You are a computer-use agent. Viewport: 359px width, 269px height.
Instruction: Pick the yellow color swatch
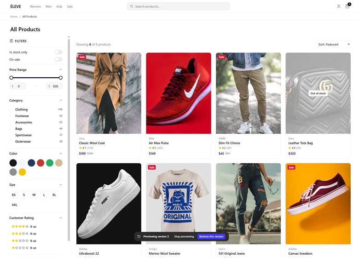[x=22, y=172]
